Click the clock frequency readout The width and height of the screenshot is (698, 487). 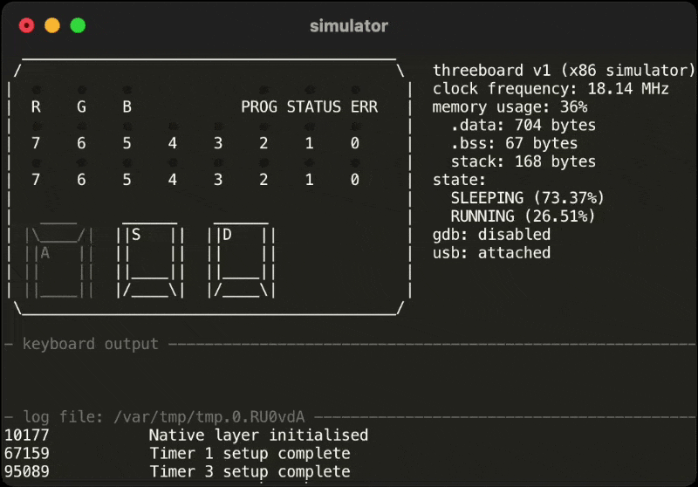(551, 89)
